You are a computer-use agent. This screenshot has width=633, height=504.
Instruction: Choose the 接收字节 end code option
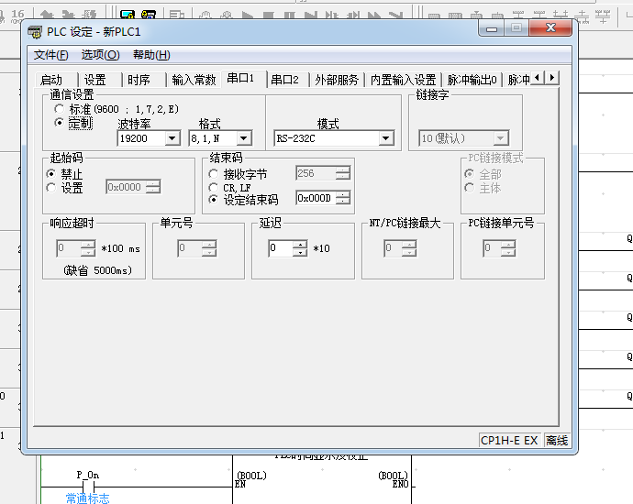tap(215, 174)
